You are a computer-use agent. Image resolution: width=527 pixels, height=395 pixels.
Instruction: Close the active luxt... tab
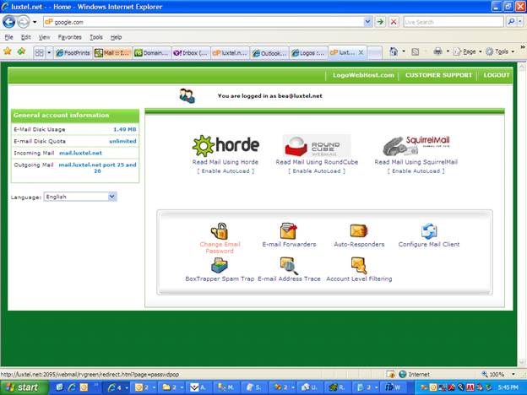(x=361, y=52)
